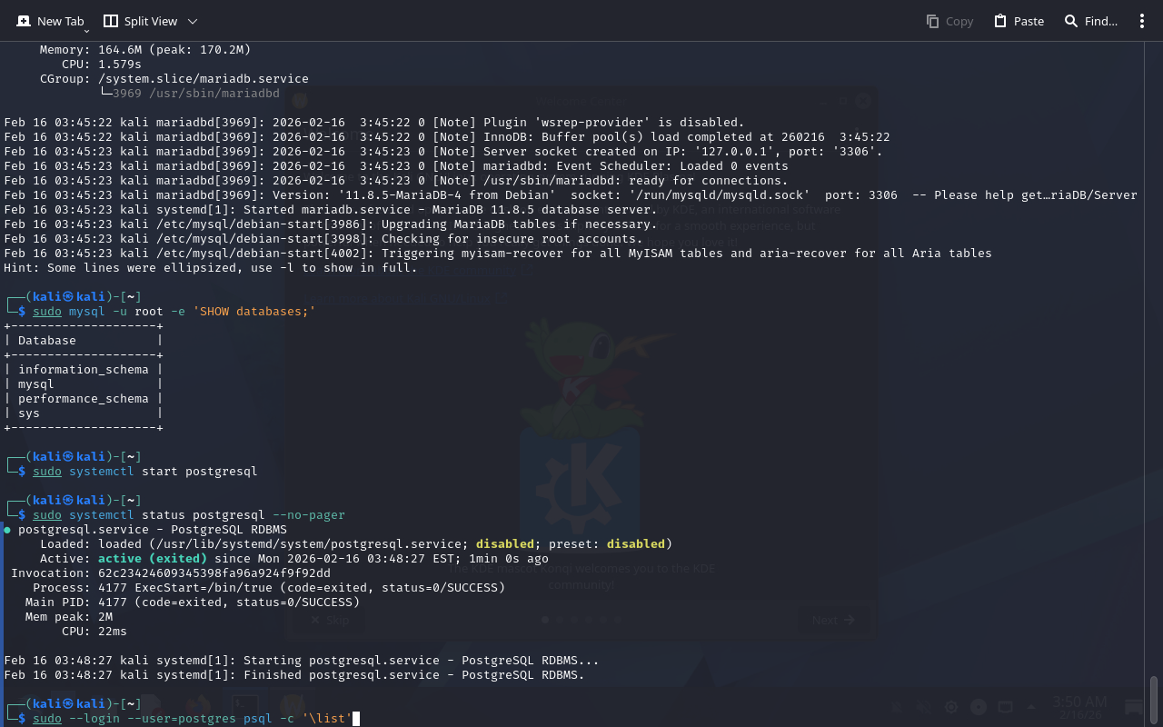Click the '--no-pager' option text
This screenshot has height=727, width=1163.
(x=309, y=515)
